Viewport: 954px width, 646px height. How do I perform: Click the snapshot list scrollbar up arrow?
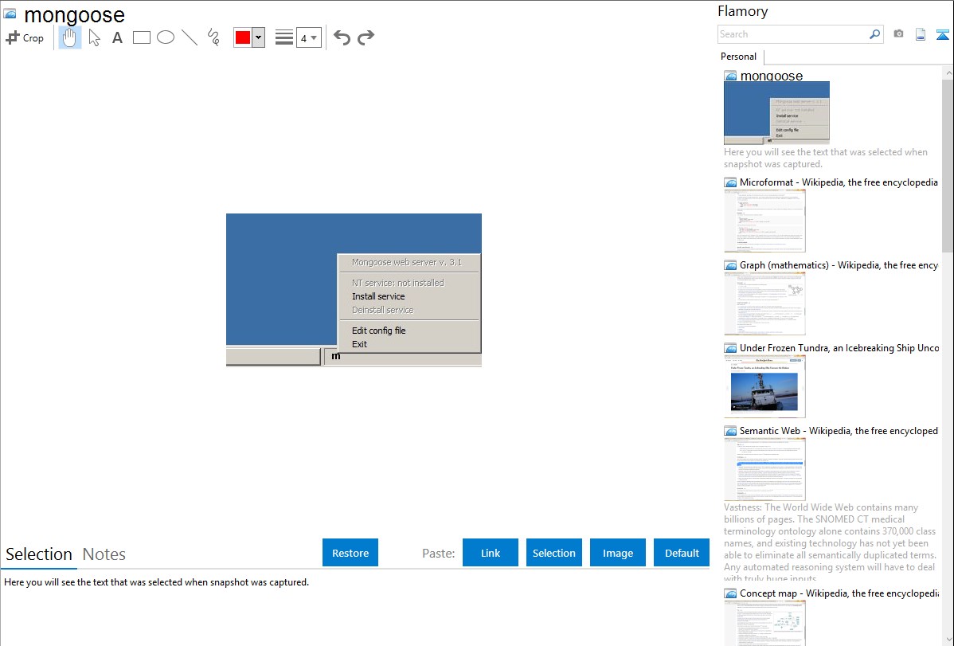point(948,73)
